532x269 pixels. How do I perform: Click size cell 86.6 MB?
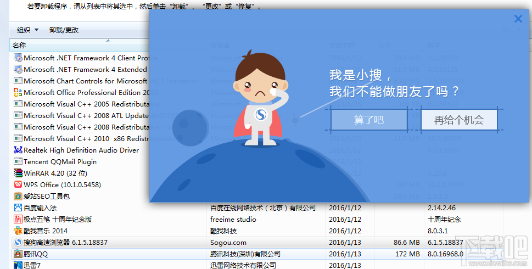(407, 243)
